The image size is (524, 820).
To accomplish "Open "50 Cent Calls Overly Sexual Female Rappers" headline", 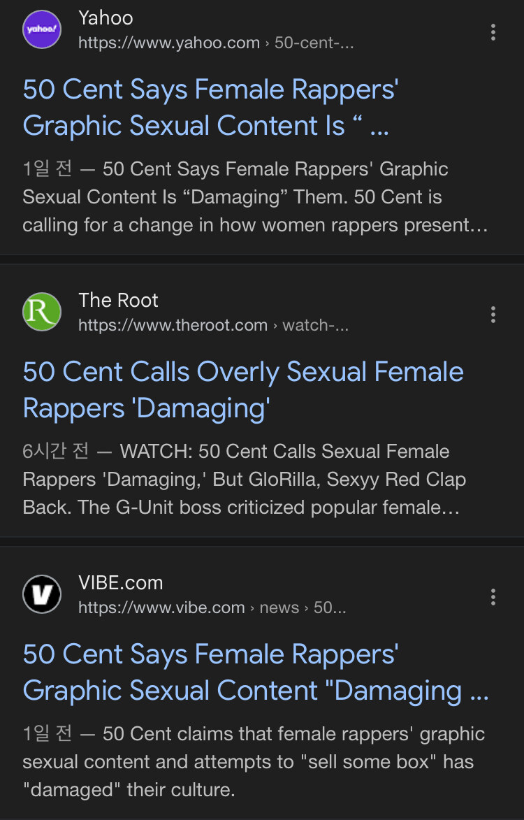I will [242, 389].
